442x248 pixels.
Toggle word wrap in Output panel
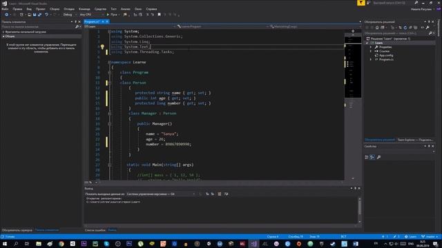coord(226,194)
